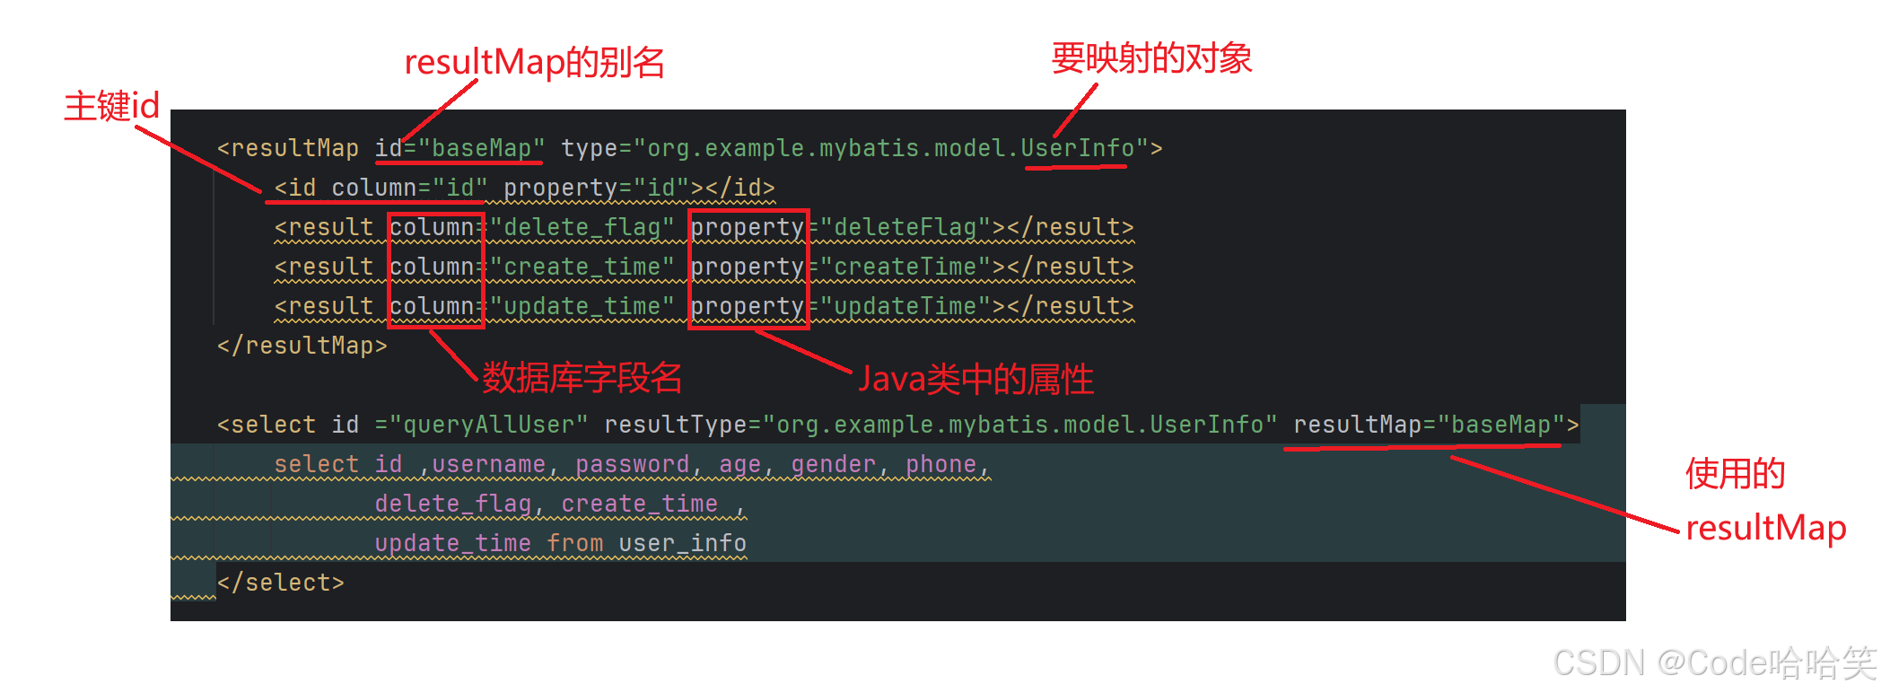Click the opening resultMap tag
This screenshot has width=1881, height=693.
[287, 148]
